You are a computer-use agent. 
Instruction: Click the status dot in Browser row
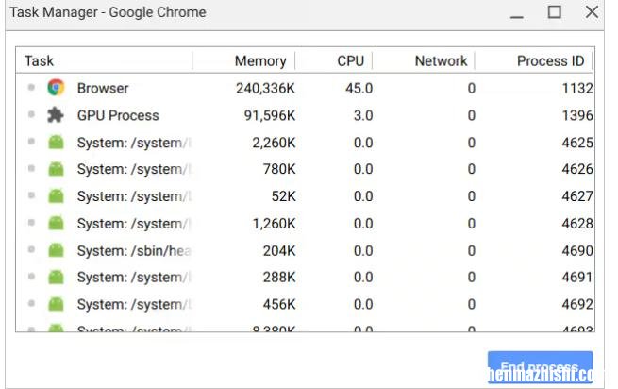pos(31,87)
